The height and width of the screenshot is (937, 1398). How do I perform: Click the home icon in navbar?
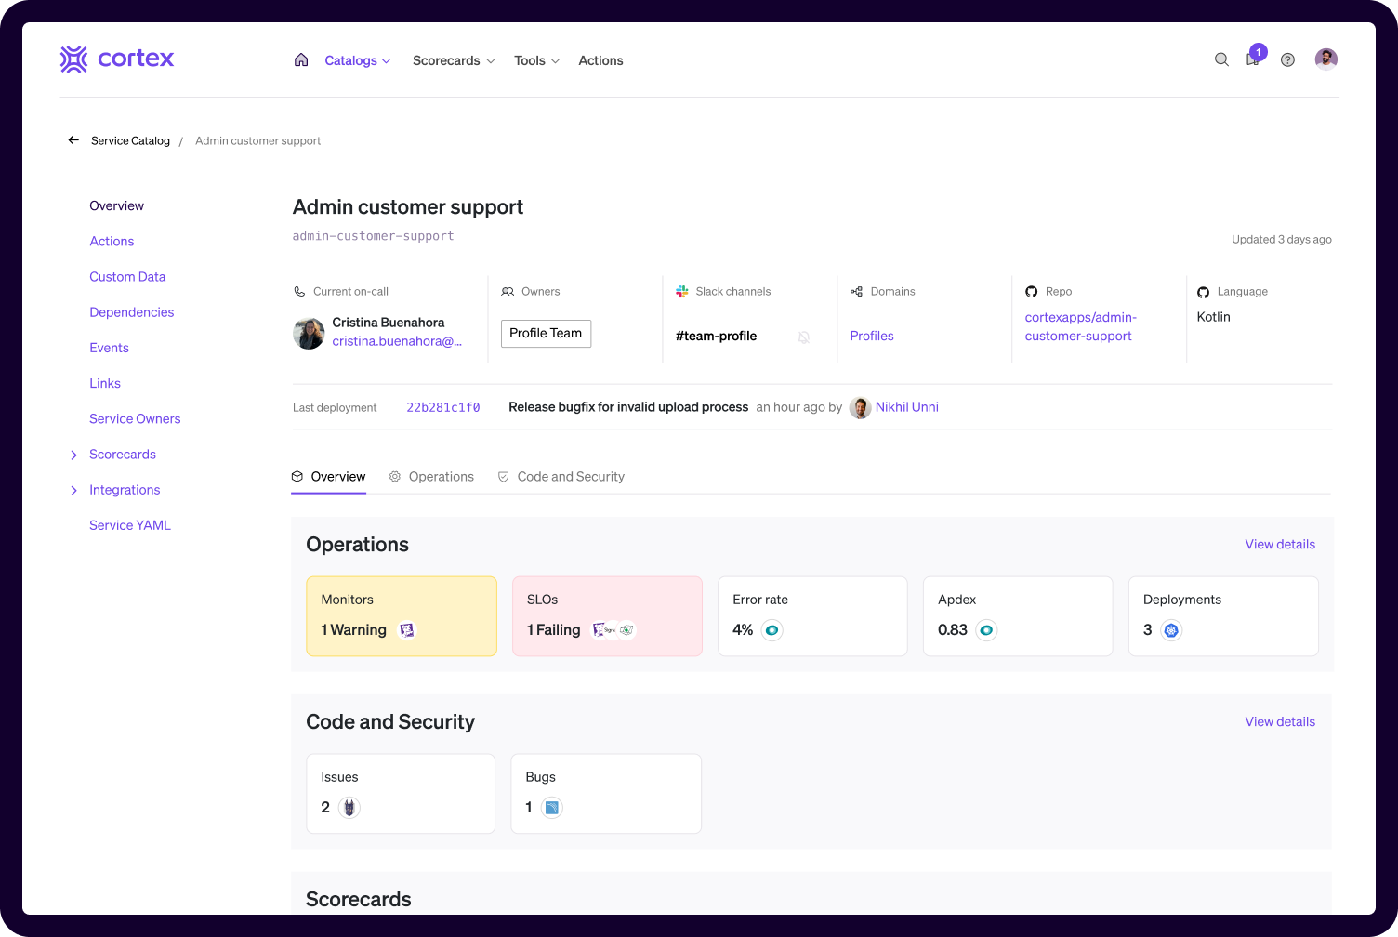click(x=301, y=60)
